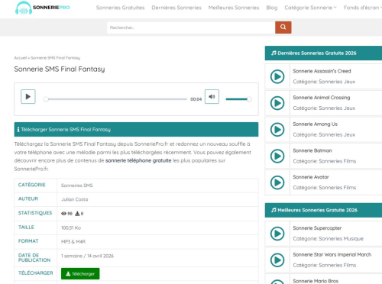Click Sonneries Films category under Batman

[338, 161]
